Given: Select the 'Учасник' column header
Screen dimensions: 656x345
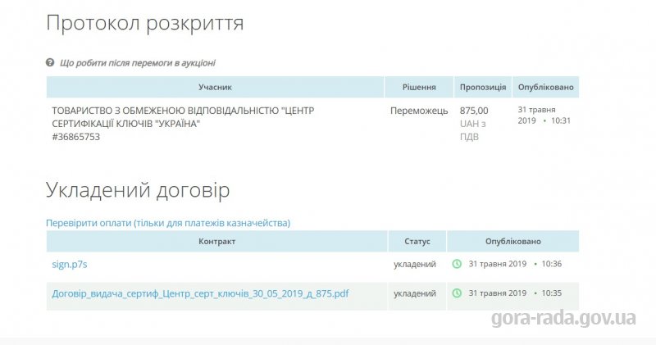Looking at the screenshot, I should [x=215, y=87].
